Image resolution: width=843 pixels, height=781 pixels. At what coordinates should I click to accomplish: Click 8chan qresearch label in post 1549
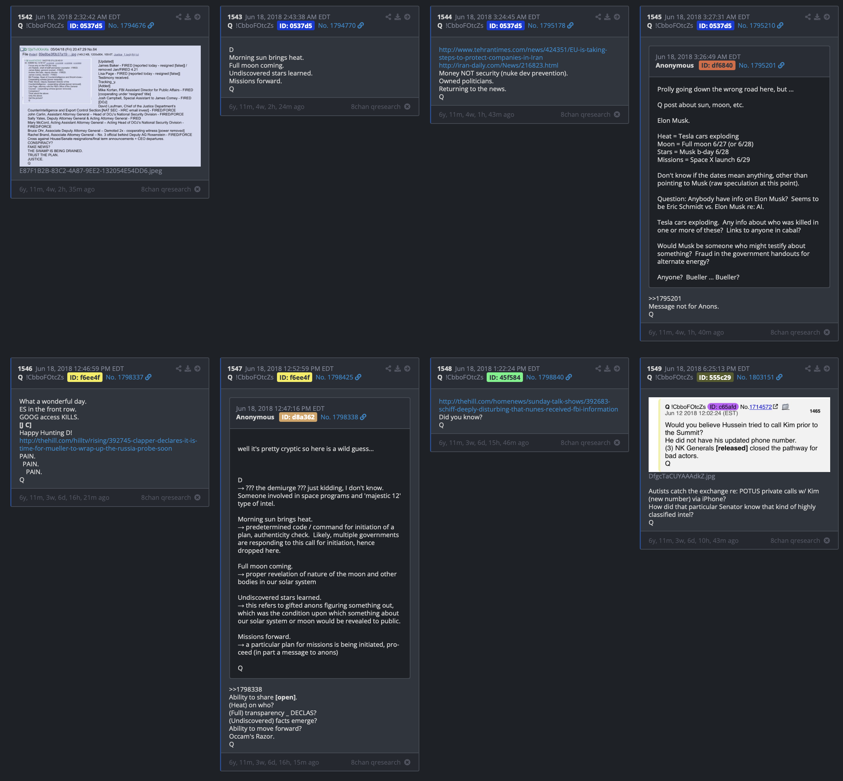tap(795, 540)
